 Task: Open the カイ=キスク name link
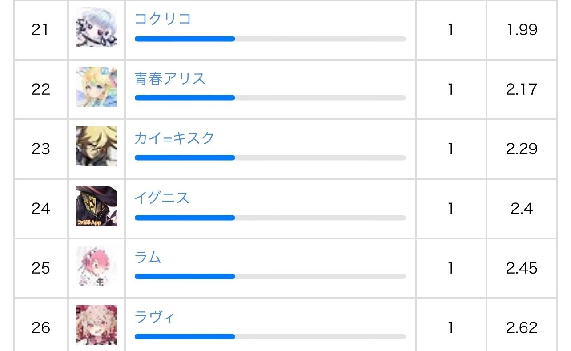tap(174, 138)
